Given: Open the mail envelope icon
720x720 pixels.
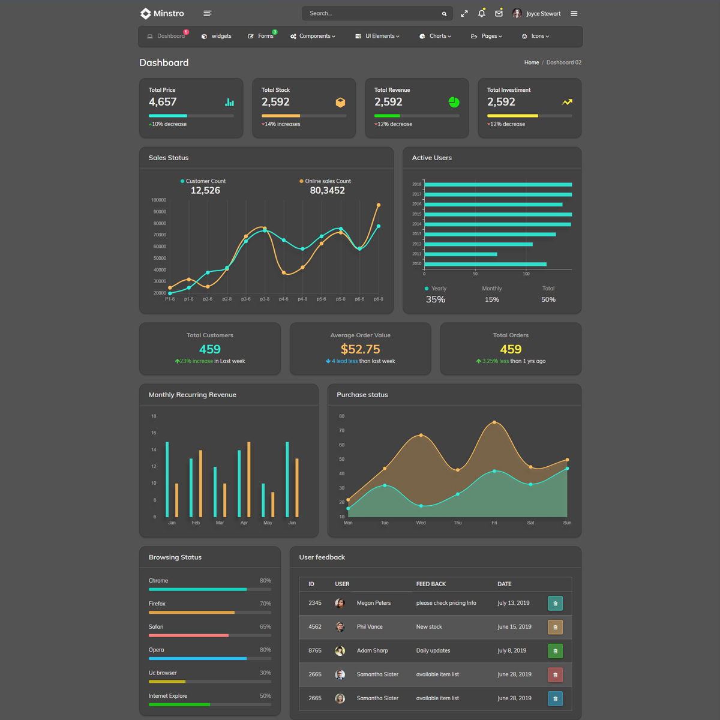Looking at the screenshot, I should (x=499, y=13).
